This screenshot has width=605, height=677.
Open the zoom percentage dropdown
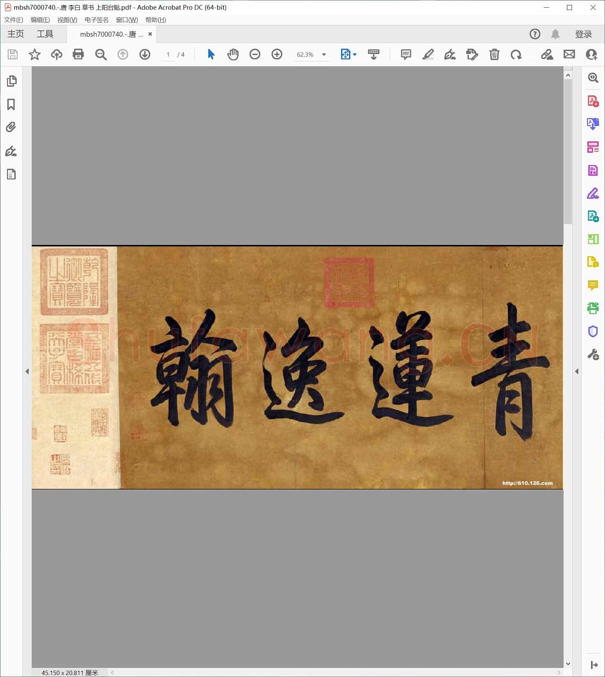coord(324,54)
